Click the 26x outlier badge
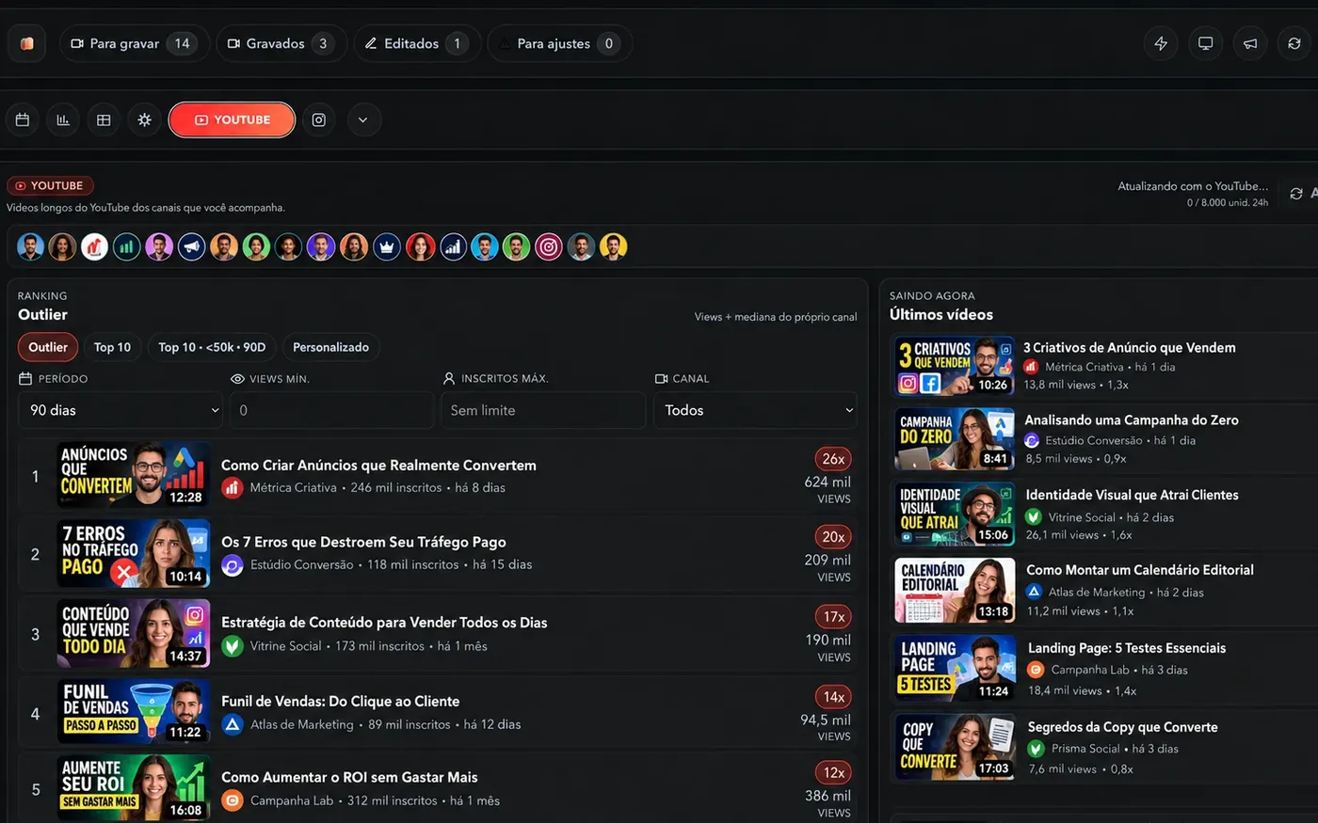 pos(833,459)
